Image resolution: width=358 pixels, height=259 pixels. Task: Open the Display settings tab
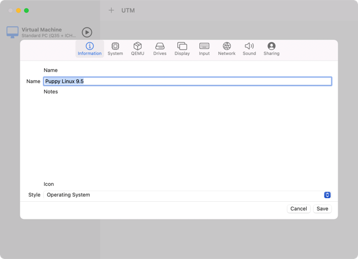click(182, 49)
